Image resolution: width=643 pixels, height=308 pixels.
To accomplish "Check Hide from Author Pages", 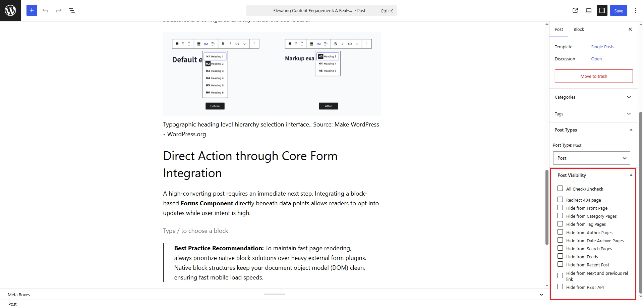I will coord(560,232).
